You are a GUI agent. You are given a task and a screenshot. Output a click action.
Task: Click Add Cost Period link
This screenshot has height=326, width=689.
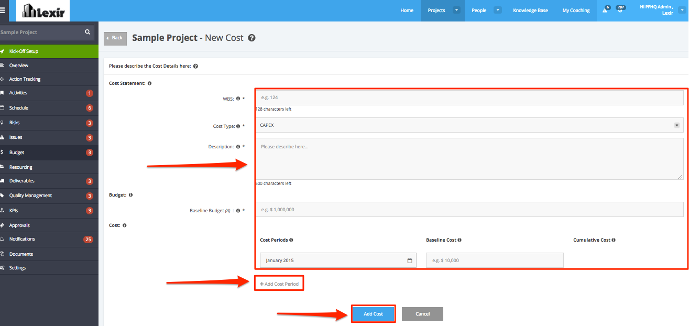tap(279, 284)
